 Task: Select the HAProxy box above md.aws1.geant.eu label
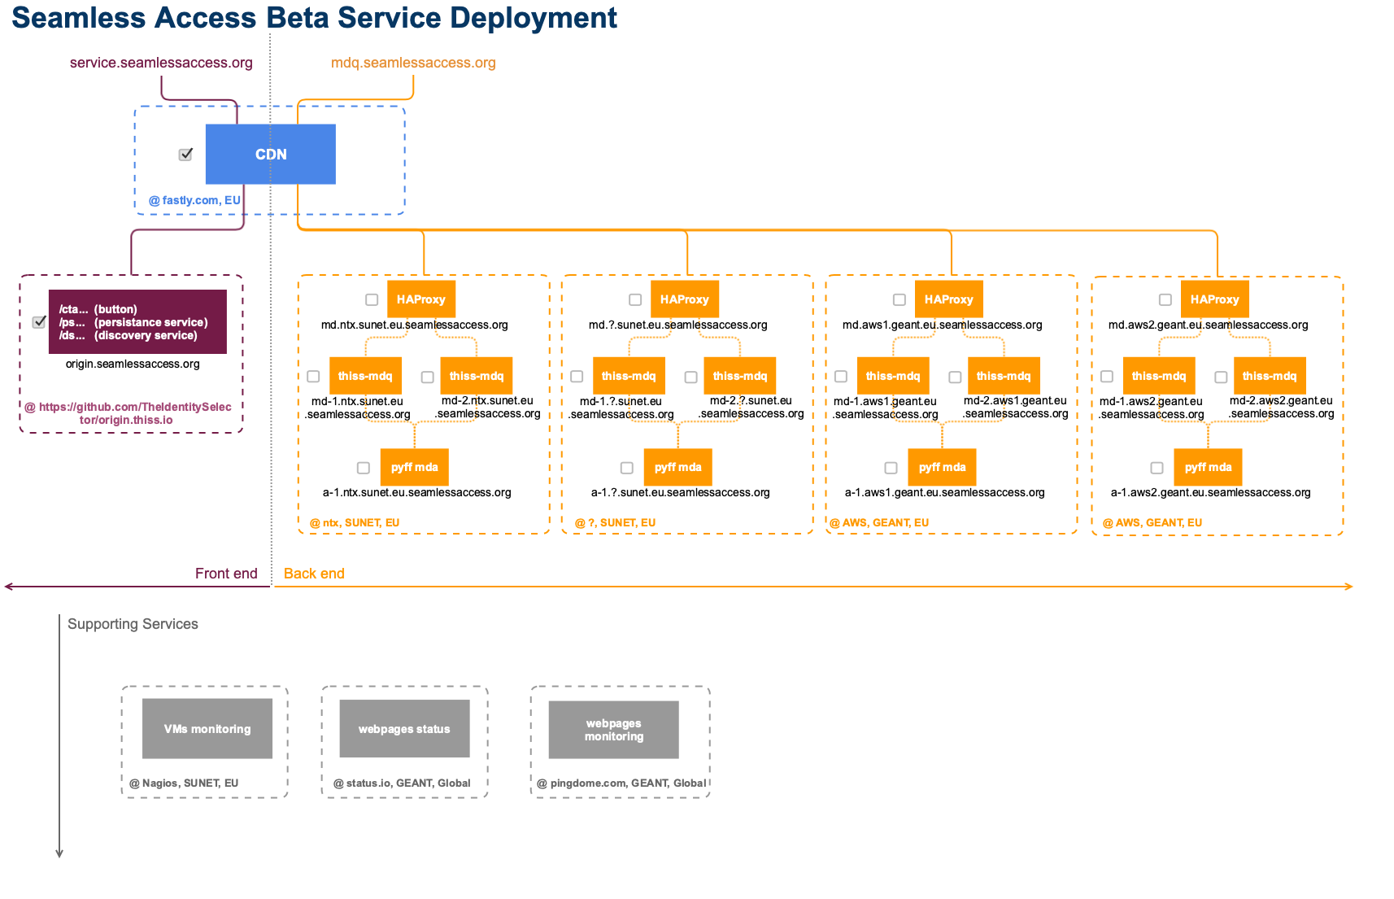949,299
